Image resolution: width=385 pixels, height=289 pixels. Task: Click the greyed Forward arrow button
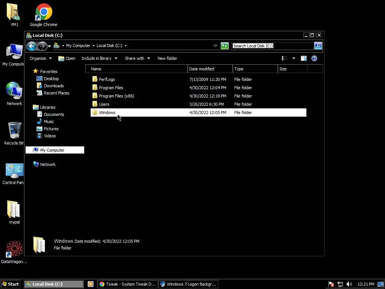[42, 46]
